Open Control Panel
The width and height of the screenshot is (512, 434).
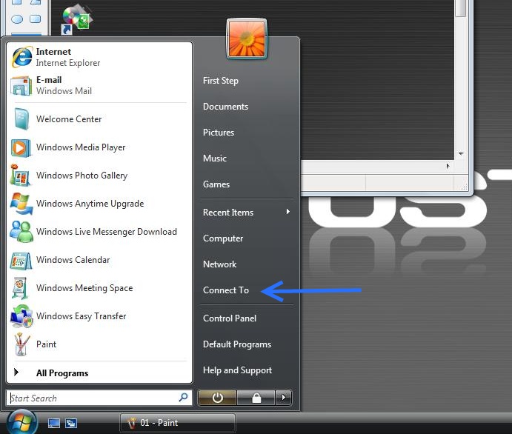pyautogui.click(x=230, y=318)
